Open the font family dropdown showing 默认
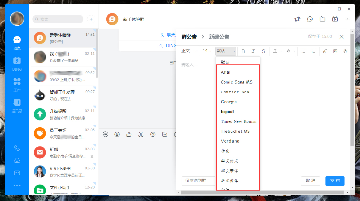 coord(225,51)
